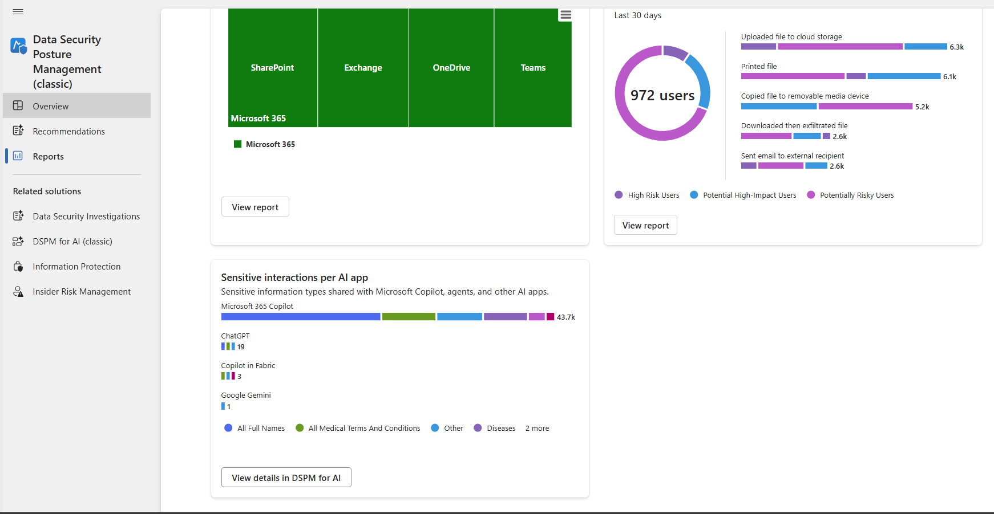This screenshot has width=994, height=514.
Task: Click the Sent email to external recipient bar
Action: (x=784, y=166)
